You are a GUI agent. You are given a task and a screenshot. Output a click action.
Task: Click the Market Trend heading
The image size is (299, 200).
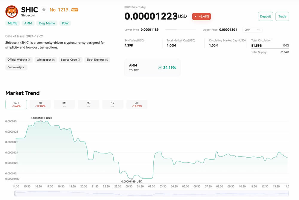22,93
